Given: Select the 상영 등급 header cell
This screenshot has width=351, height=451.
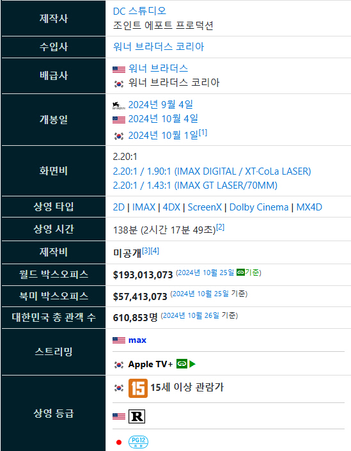Looking at the screenshot, I should tap(54, 413).
